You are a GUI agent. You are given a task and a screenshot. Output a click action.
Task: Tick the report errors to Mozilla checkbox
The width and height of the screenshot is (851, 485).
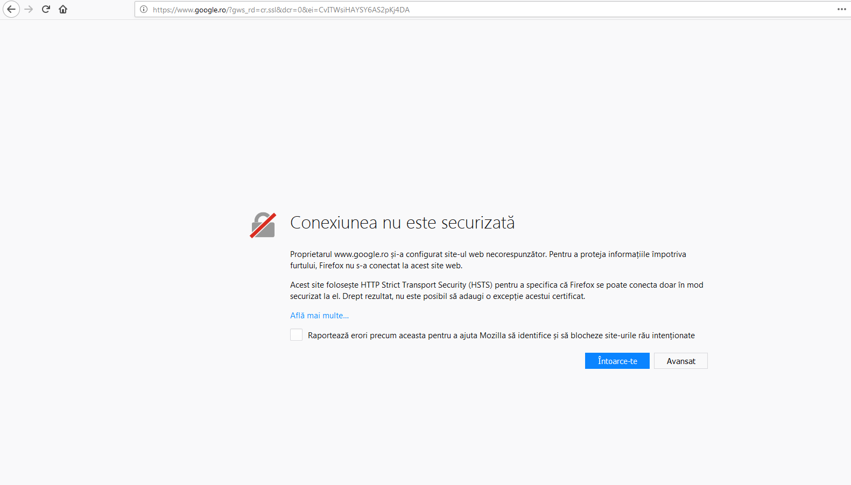296,335
